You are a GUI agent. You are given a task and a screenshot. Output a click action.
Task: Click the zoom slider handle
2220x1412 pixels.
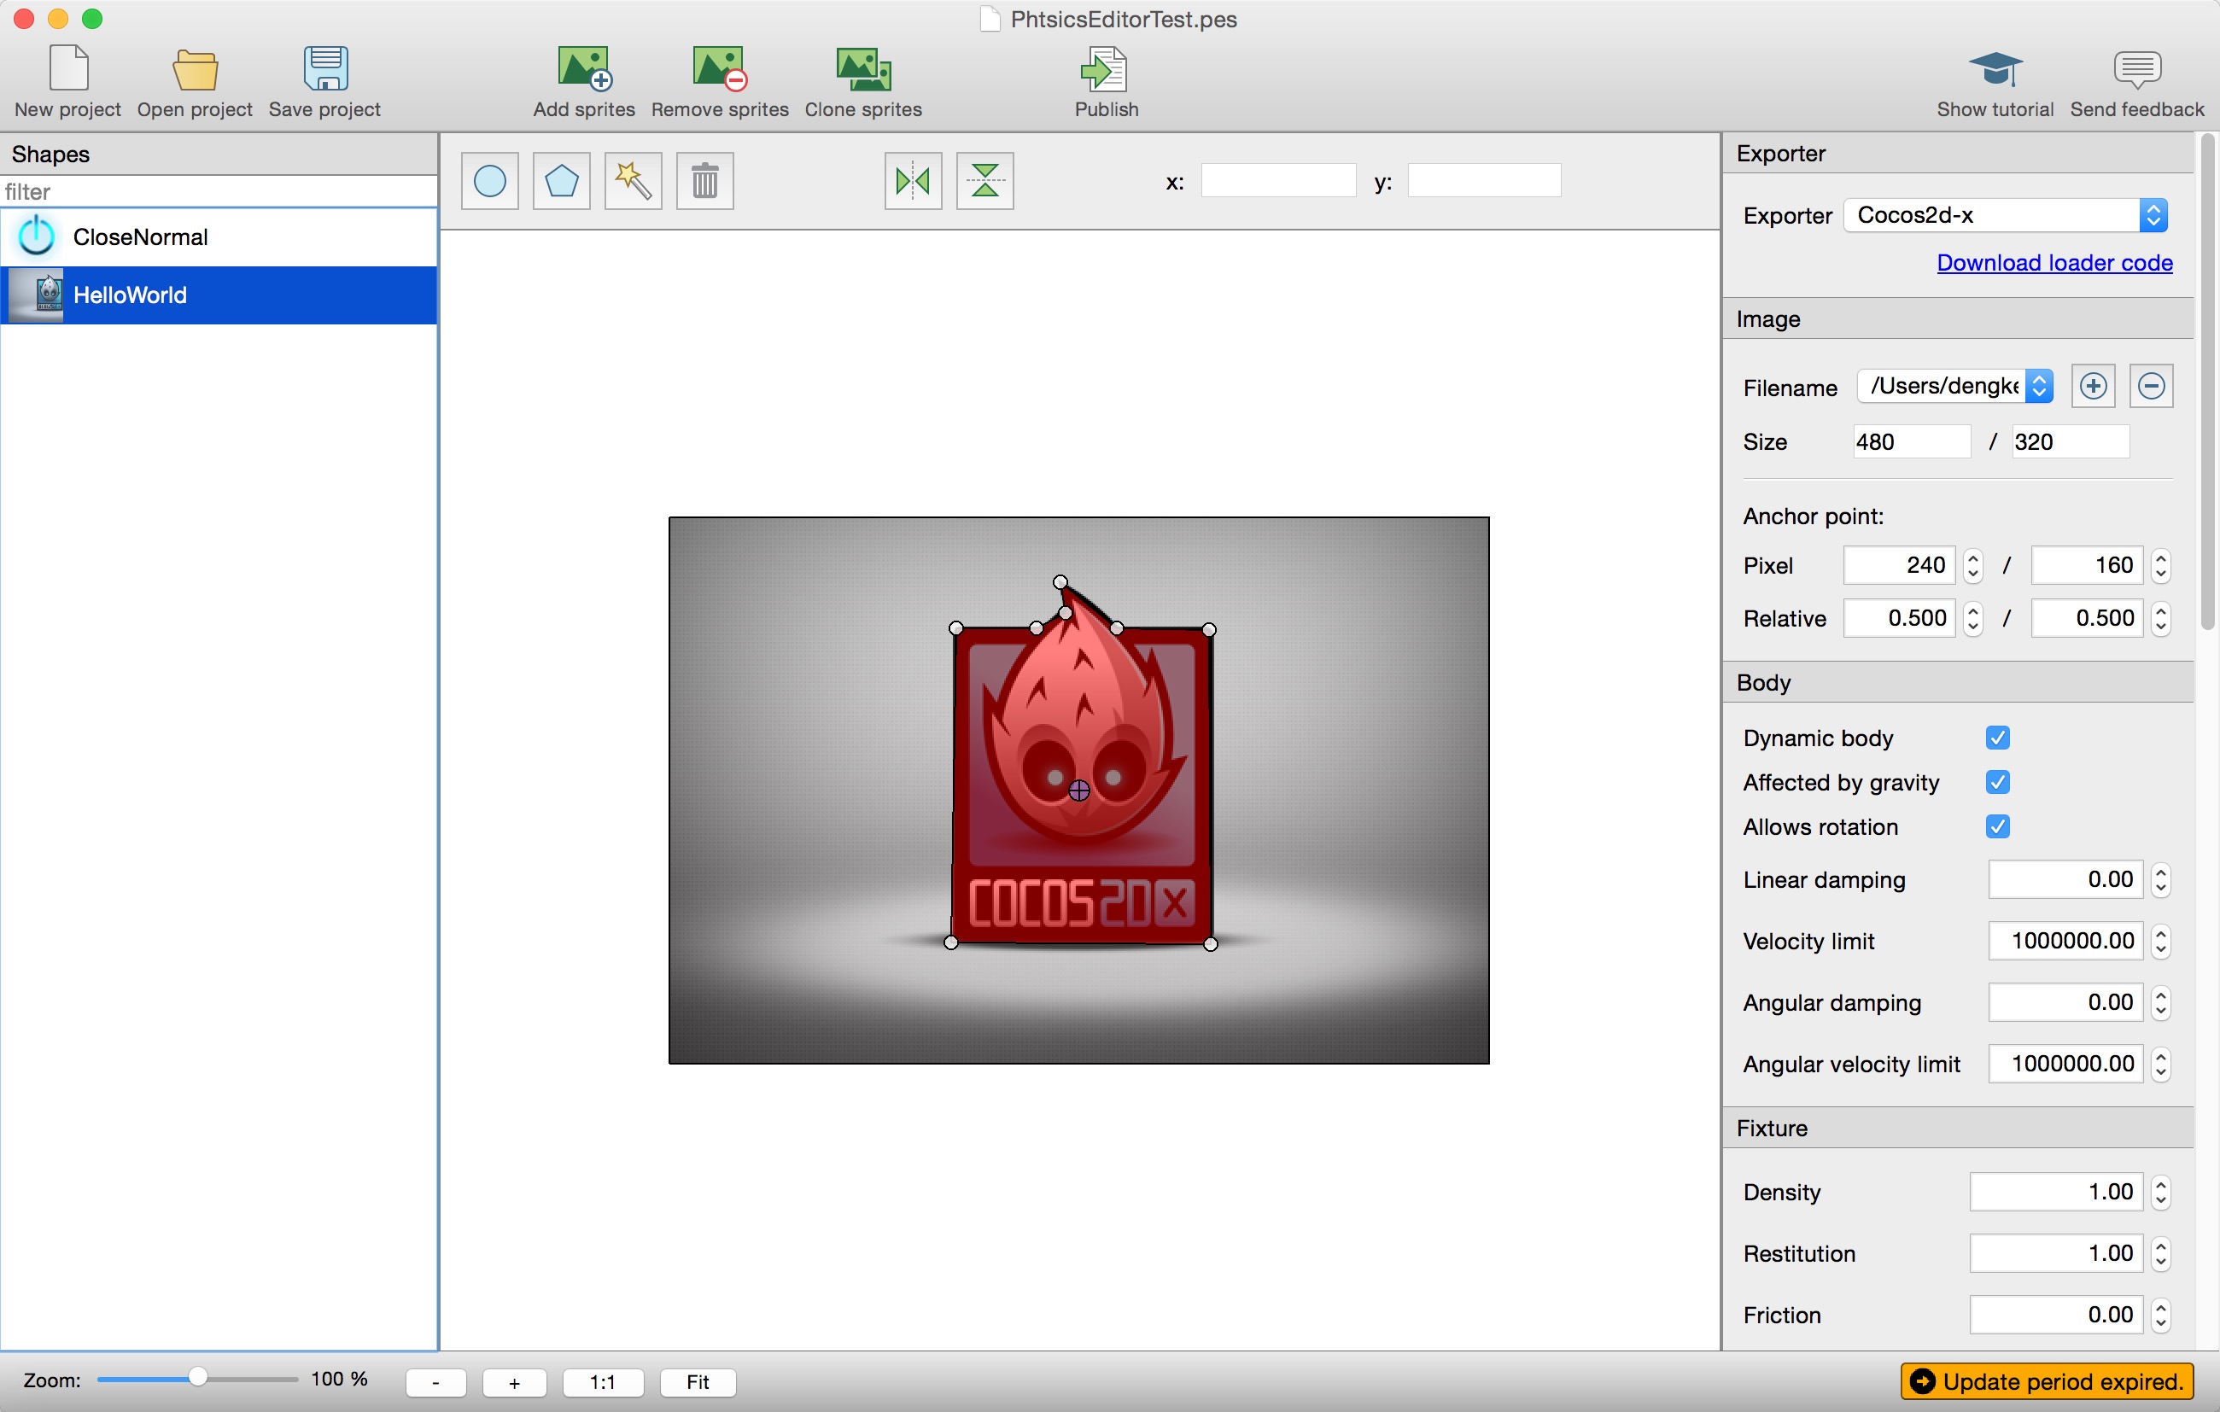point(197,1378)
